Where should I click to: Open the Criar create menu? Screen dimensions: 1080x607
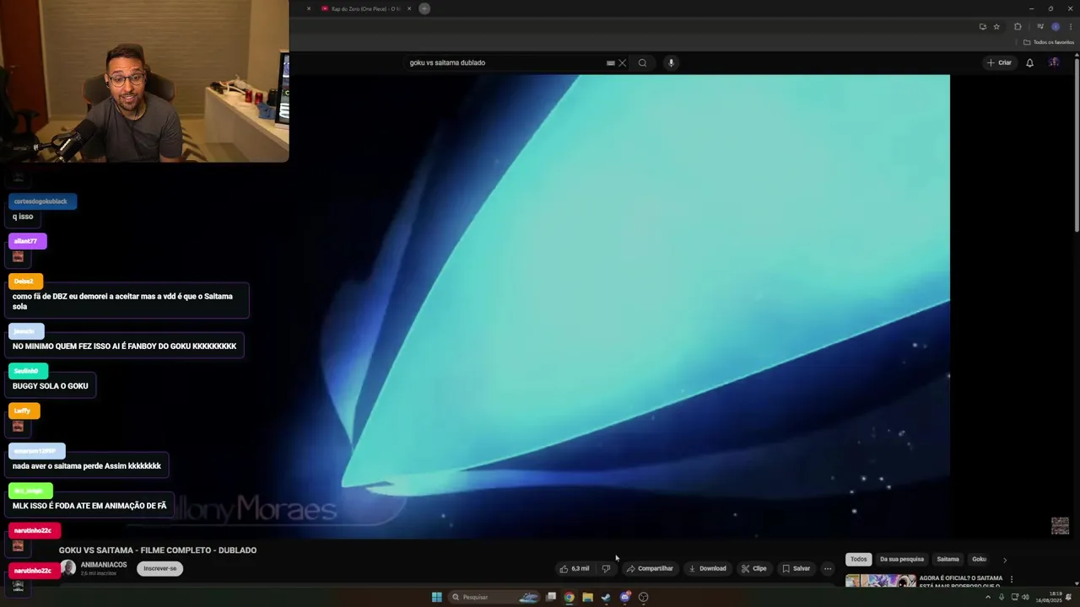point(999,62)
